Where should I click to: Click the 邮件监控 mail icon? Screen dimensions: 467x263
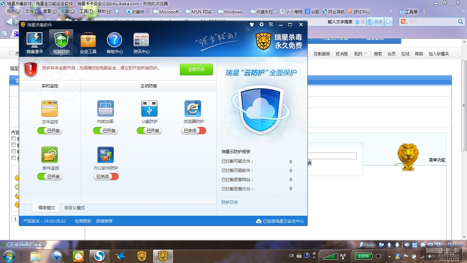coord(50,155)
